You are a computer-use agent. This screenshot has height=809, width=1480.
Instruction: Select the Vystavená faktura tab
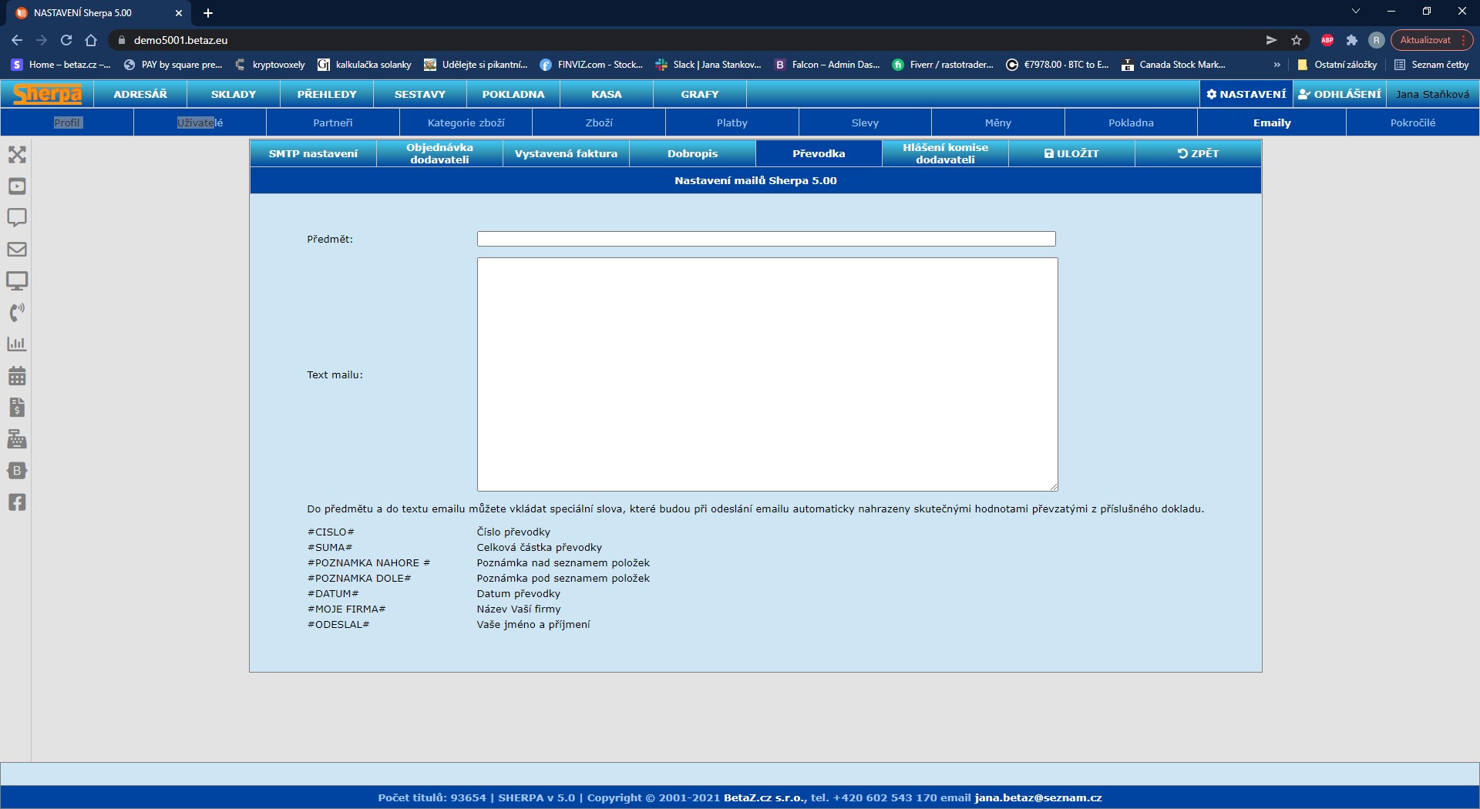click(566, 153)
